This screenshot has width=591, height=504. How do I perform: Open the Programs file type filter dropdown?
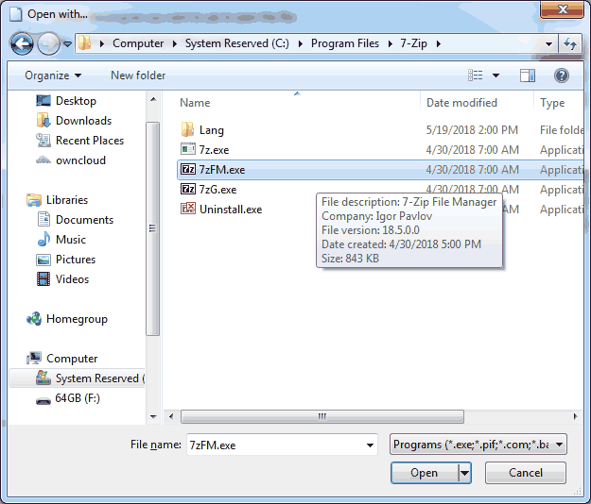[478, 445]
